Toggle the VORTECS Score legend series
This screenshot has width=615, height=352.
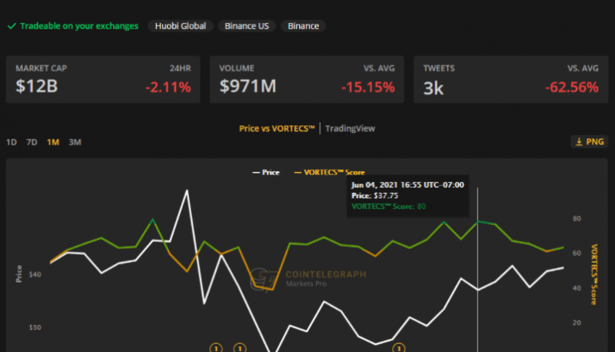(x=330, y=172)
